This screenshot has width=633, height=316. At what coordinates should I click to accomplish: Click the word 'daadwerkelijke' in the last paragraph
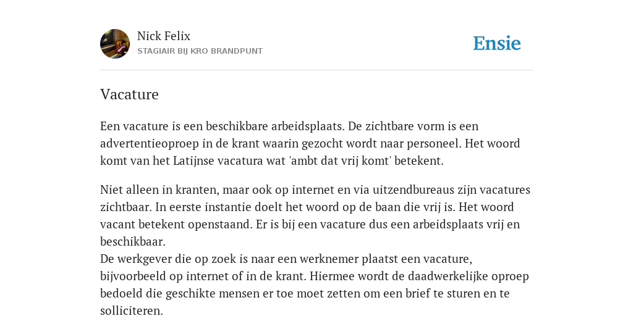pyautogui.click(x=447, y=276)
